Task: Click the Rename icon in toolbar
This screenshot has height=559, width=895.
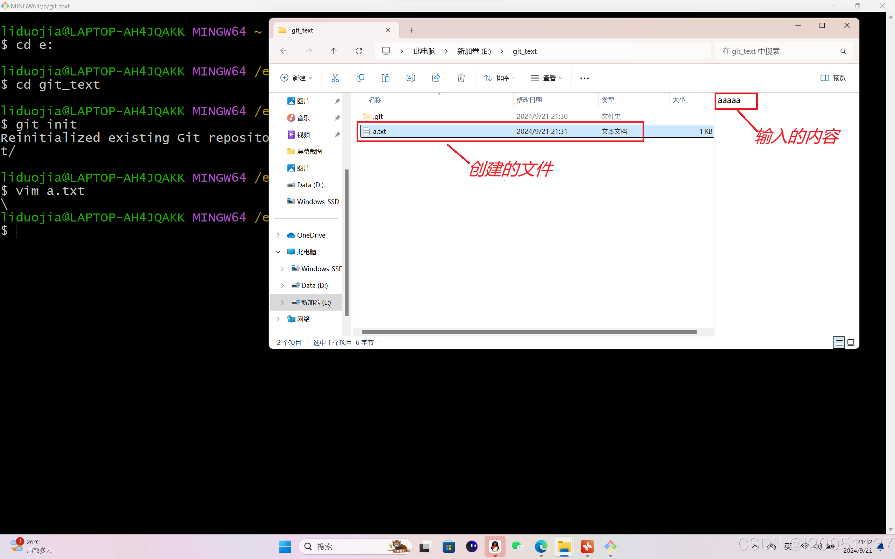Action: [x=410, y=78]
